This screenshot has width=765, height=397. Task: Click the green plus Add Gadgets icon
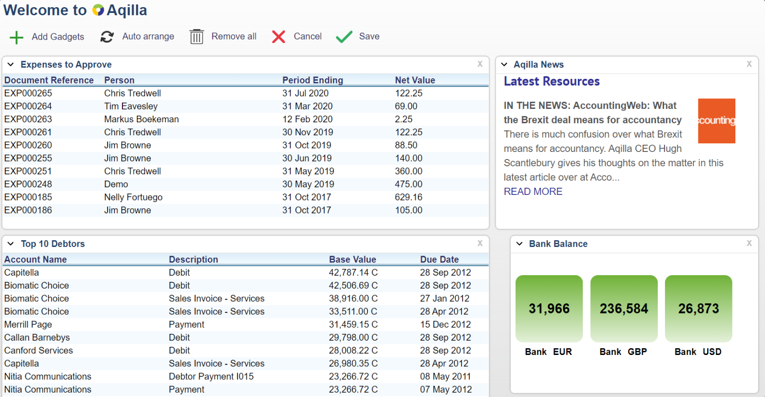[16, 37]
